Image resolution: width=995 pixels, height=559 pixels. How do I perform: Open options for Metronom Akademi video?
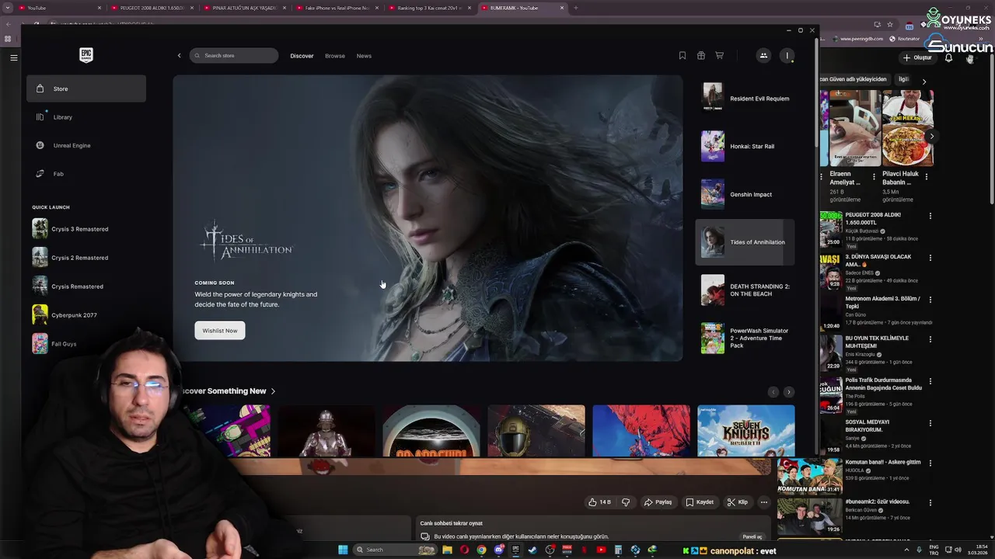[x=930, y=300]
